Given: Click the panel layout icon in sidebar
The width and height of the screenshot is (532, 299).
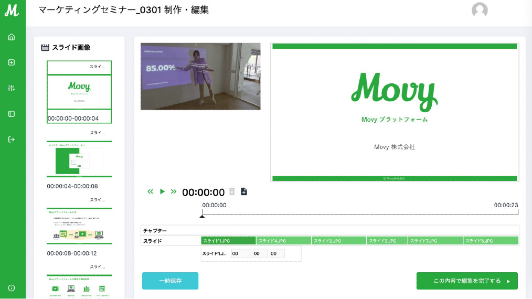Looking at the screenshot, I should click(x=12, y=114).
